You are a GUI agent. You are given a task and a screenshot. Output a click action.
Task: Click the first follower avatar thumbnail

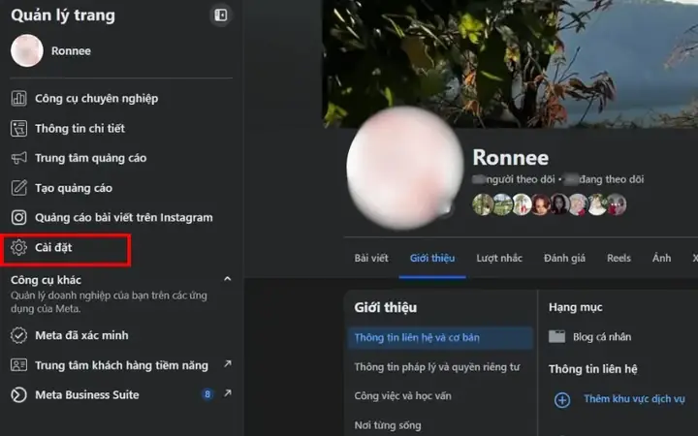tap(483, 204)
